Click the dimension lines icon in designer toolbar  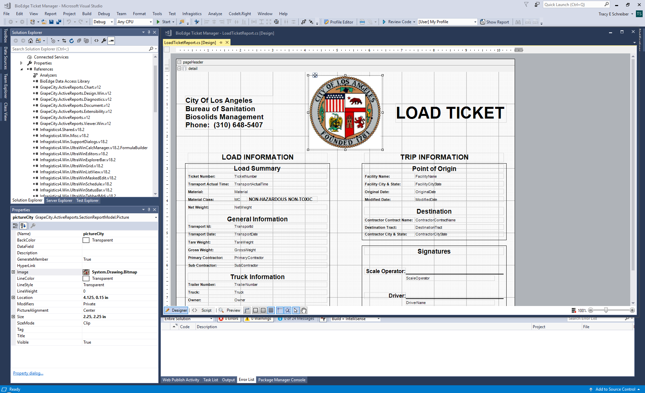pyautogui.click(x=247, y=310)
